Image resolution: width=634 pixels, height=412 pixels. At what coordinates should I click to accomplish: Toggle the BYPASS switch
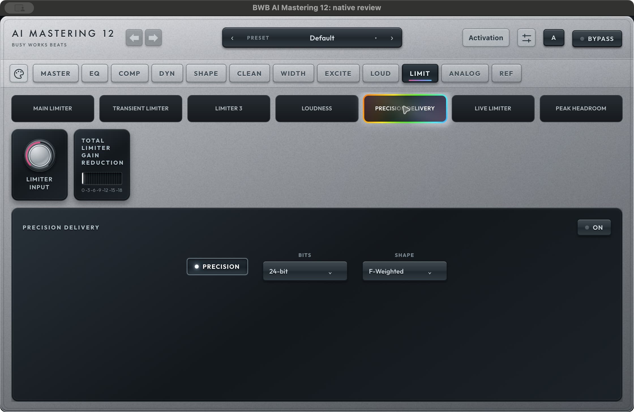point(597,39)
